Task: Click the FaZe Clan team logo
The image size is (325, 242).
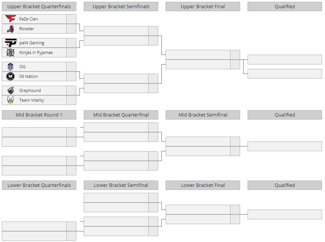Action: [10, 19]
